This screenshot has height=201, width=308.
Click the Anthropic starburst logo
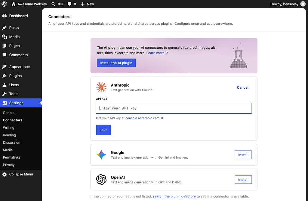[101, 87]
